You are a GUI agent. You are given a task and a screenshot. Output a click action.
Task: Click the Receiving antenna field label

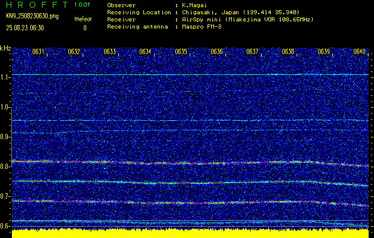(x=137, y=27)
